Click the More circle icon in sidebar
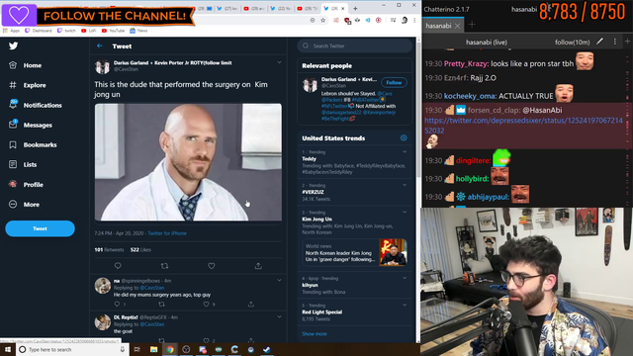The width and height of the screenshot is (633, 356). pyautogui.click(x=13, y=205)
